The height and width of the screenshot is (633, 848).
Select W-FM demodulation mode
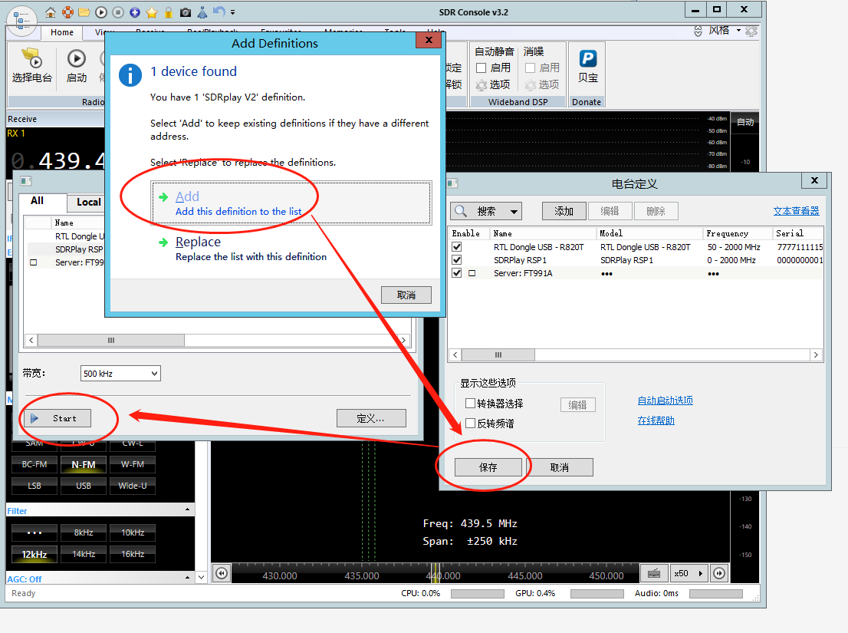tap(133, 464)
